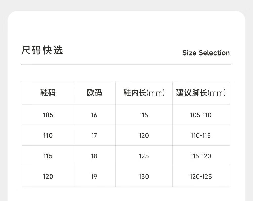Click the Size Selection label
The width and height of the screenshot is (253, 201).
coord(206,53)
